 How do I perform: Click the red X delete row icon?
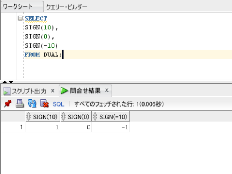[x=44, y=104]
